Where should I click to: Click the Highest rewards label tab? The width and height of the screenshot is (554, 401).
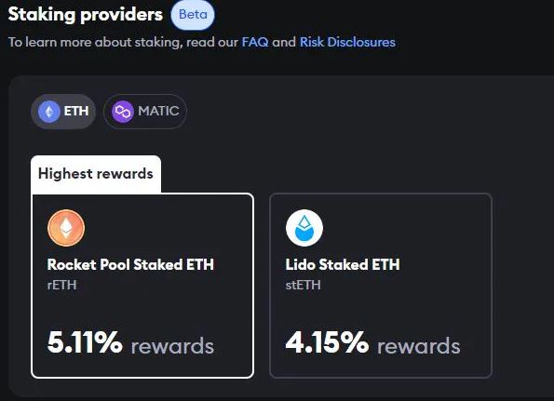coord(96,174)
